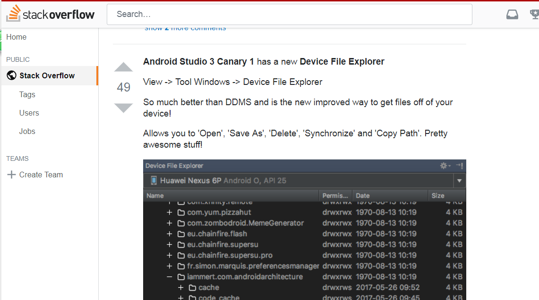This screenshot has width=539, height=300.
Task: Click the Stack Overflow logo
Action: pyautogui.click(x=50, y=14)
